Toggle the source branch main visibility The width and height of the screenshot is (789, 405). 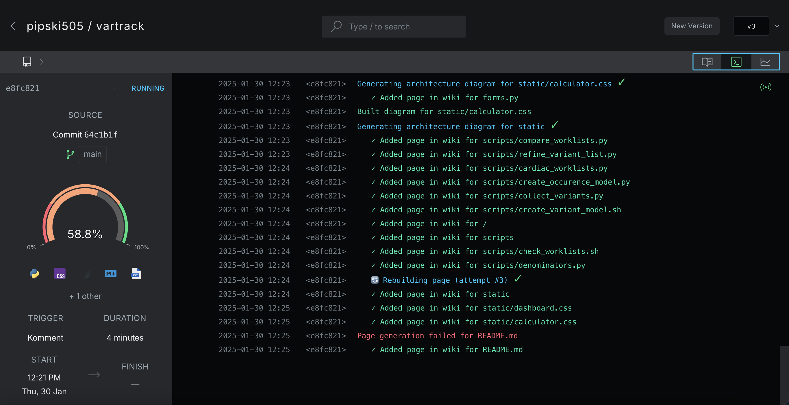point(92,154)
